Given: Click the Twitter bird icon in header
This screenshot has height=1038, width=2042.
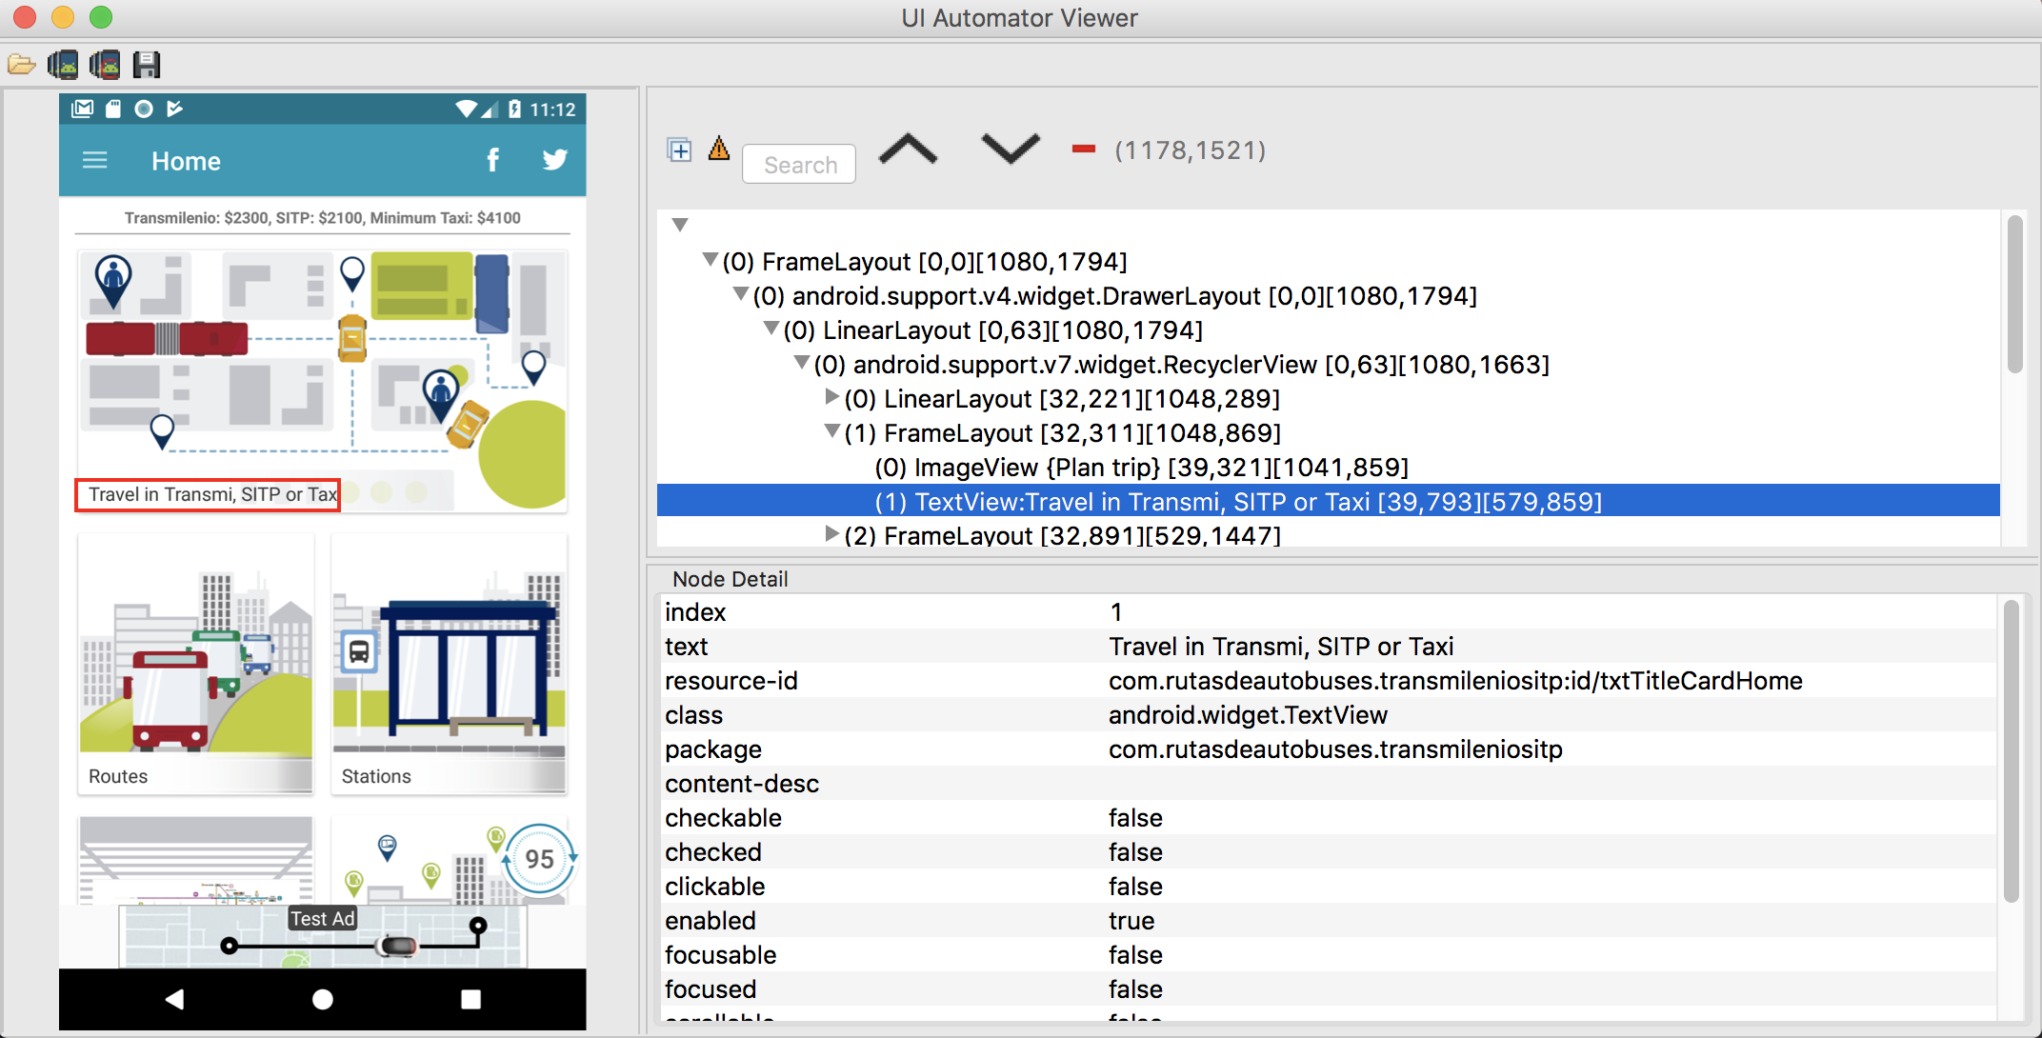Looking at the screenshot, I should point(554,160).
